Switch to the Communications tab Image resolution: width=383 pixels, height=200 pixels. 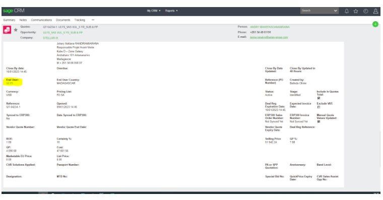coord(41,20)
